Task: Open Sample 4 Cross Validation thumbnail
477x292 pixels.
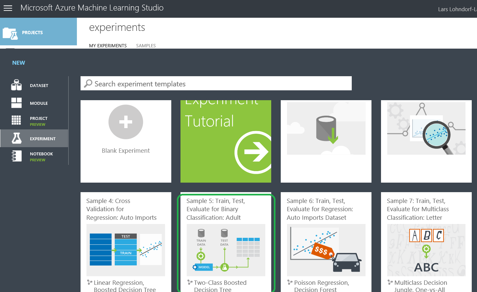Action: (126, 250)
